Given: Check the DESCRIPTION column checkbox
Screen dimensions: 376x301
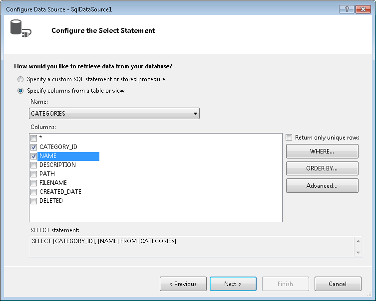Looking at the screenshot, I should (33, 165).
